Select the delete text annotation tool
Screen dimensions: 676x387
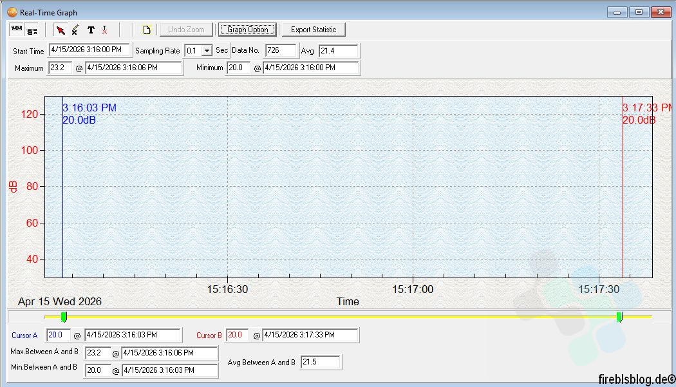pos(105,30)
